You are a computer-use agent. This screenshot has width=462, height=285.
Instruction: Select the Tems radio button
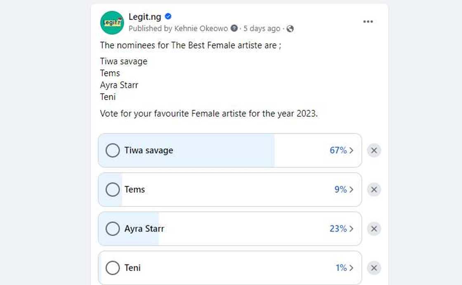[112, 190]
